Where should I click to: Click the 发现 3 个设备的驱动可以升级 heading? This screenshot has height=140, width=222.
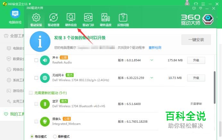(x=80, y=38)
